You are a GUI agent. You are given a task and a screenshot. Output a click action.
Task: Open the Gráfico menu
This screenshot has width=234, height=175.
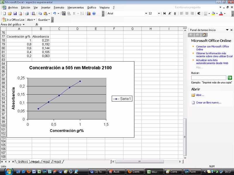pos(92,7)
